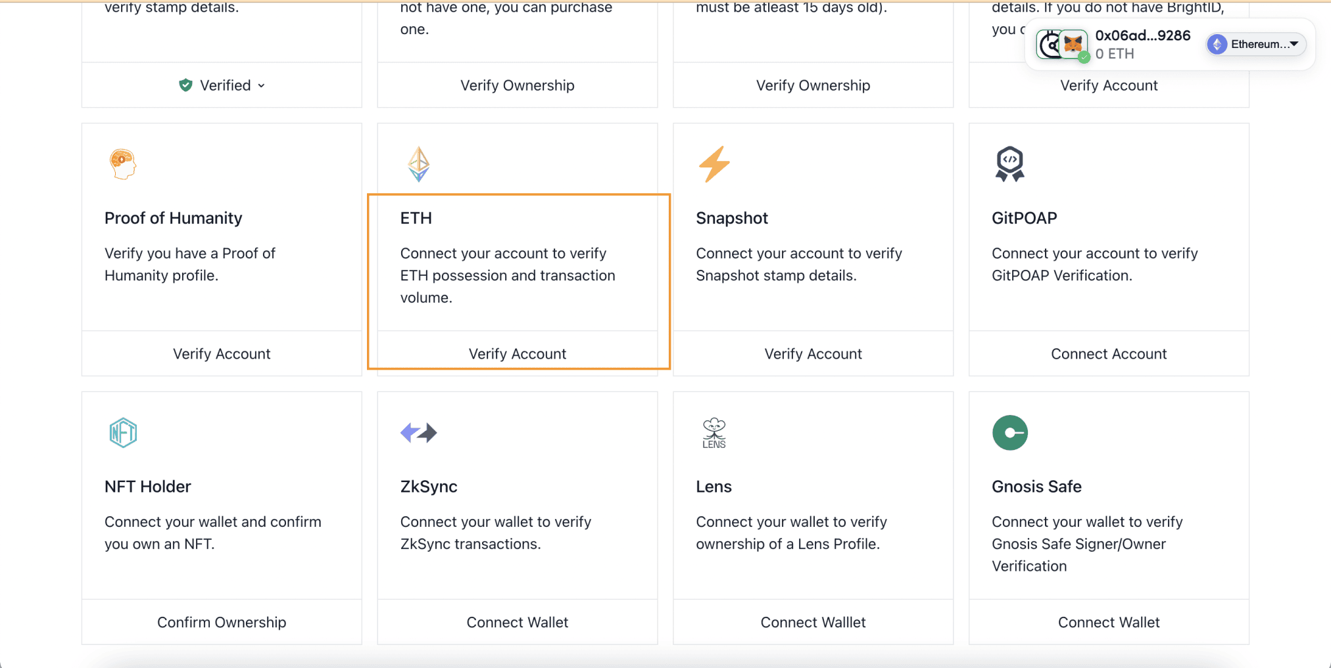The height and width of the screenshot is (668, 1331).
Task: Click the Proof of Humanity brain icon
Action: [123, 164]
